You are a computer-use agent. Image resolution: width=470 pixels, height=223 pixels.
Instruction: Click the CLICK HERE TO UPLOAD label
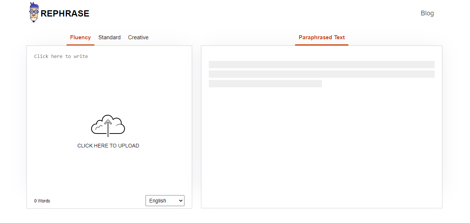coord(108,146)
